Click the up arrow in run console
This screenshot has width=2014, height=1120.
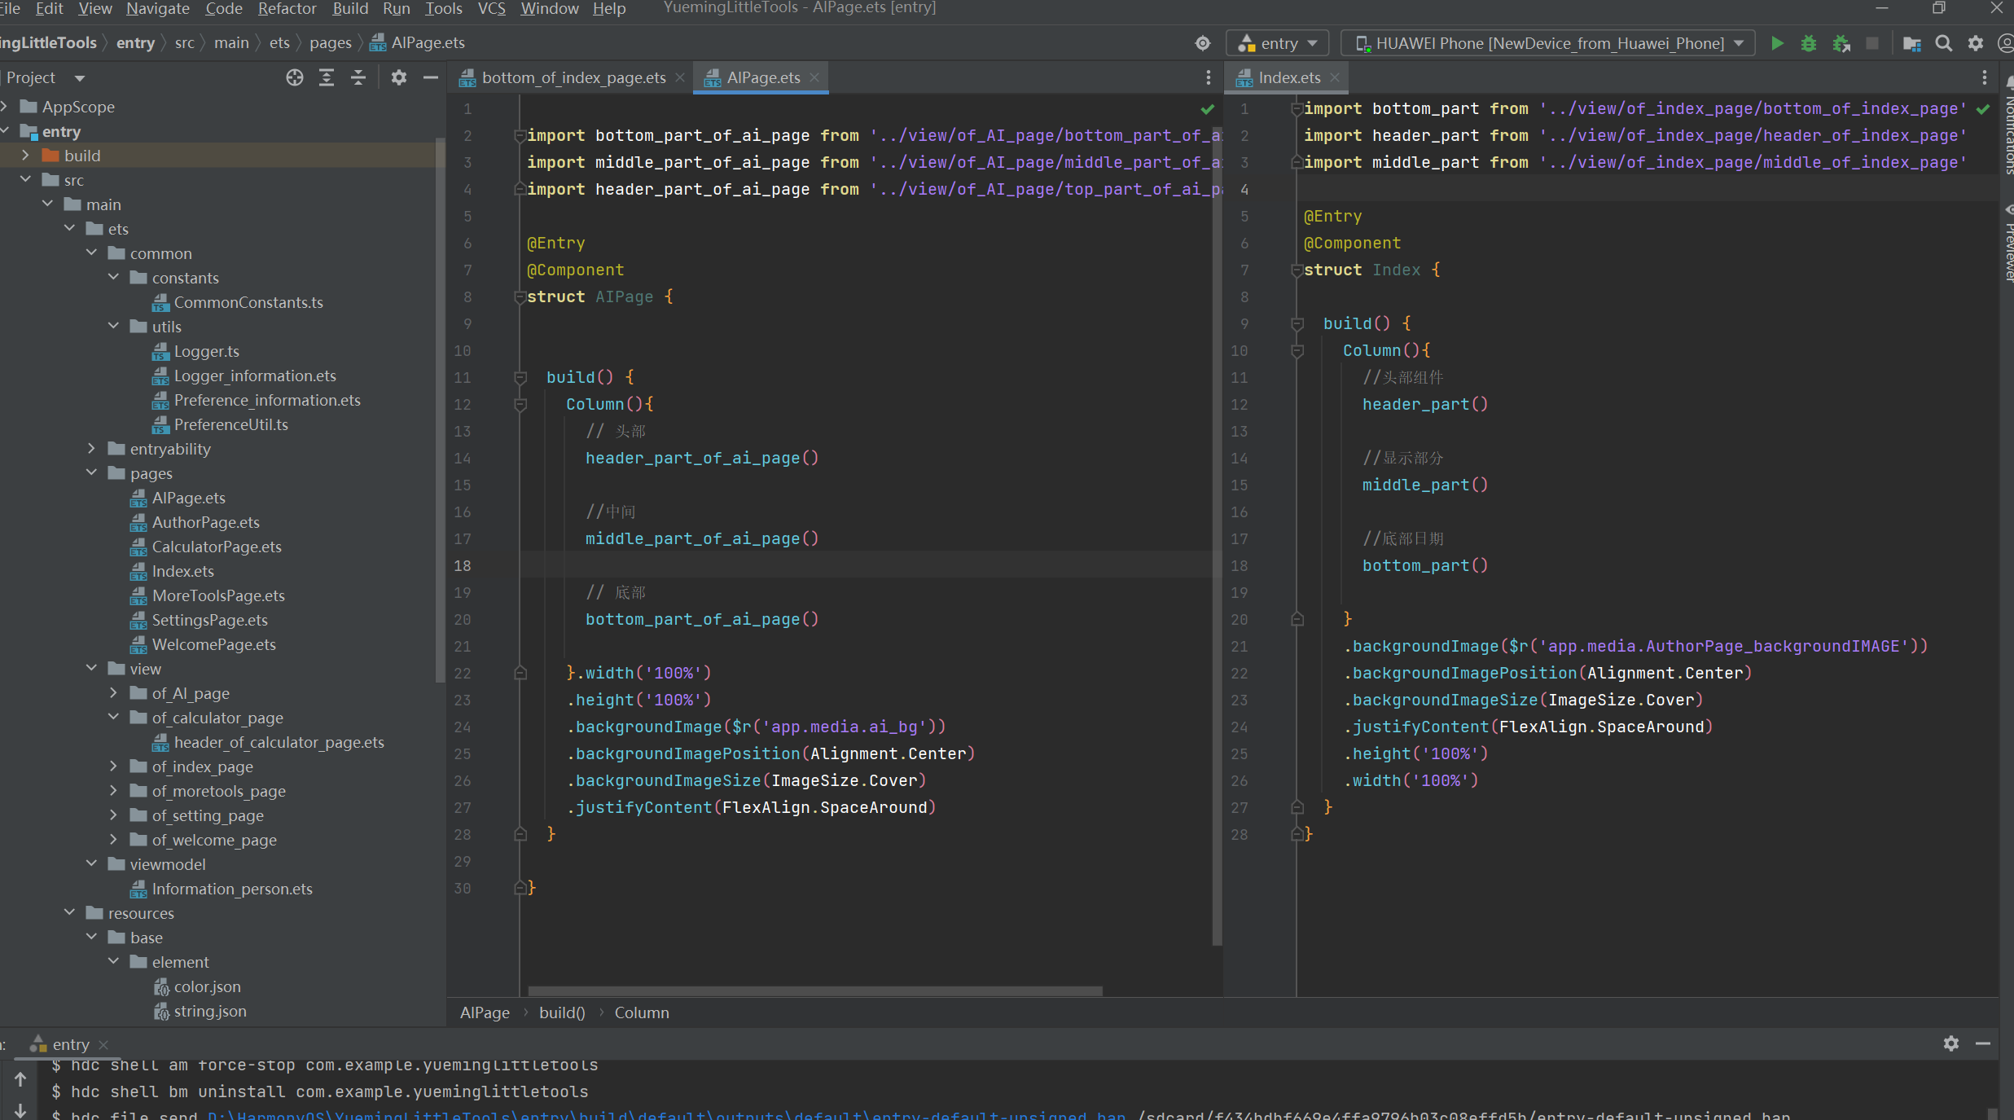click(20, 1079)
